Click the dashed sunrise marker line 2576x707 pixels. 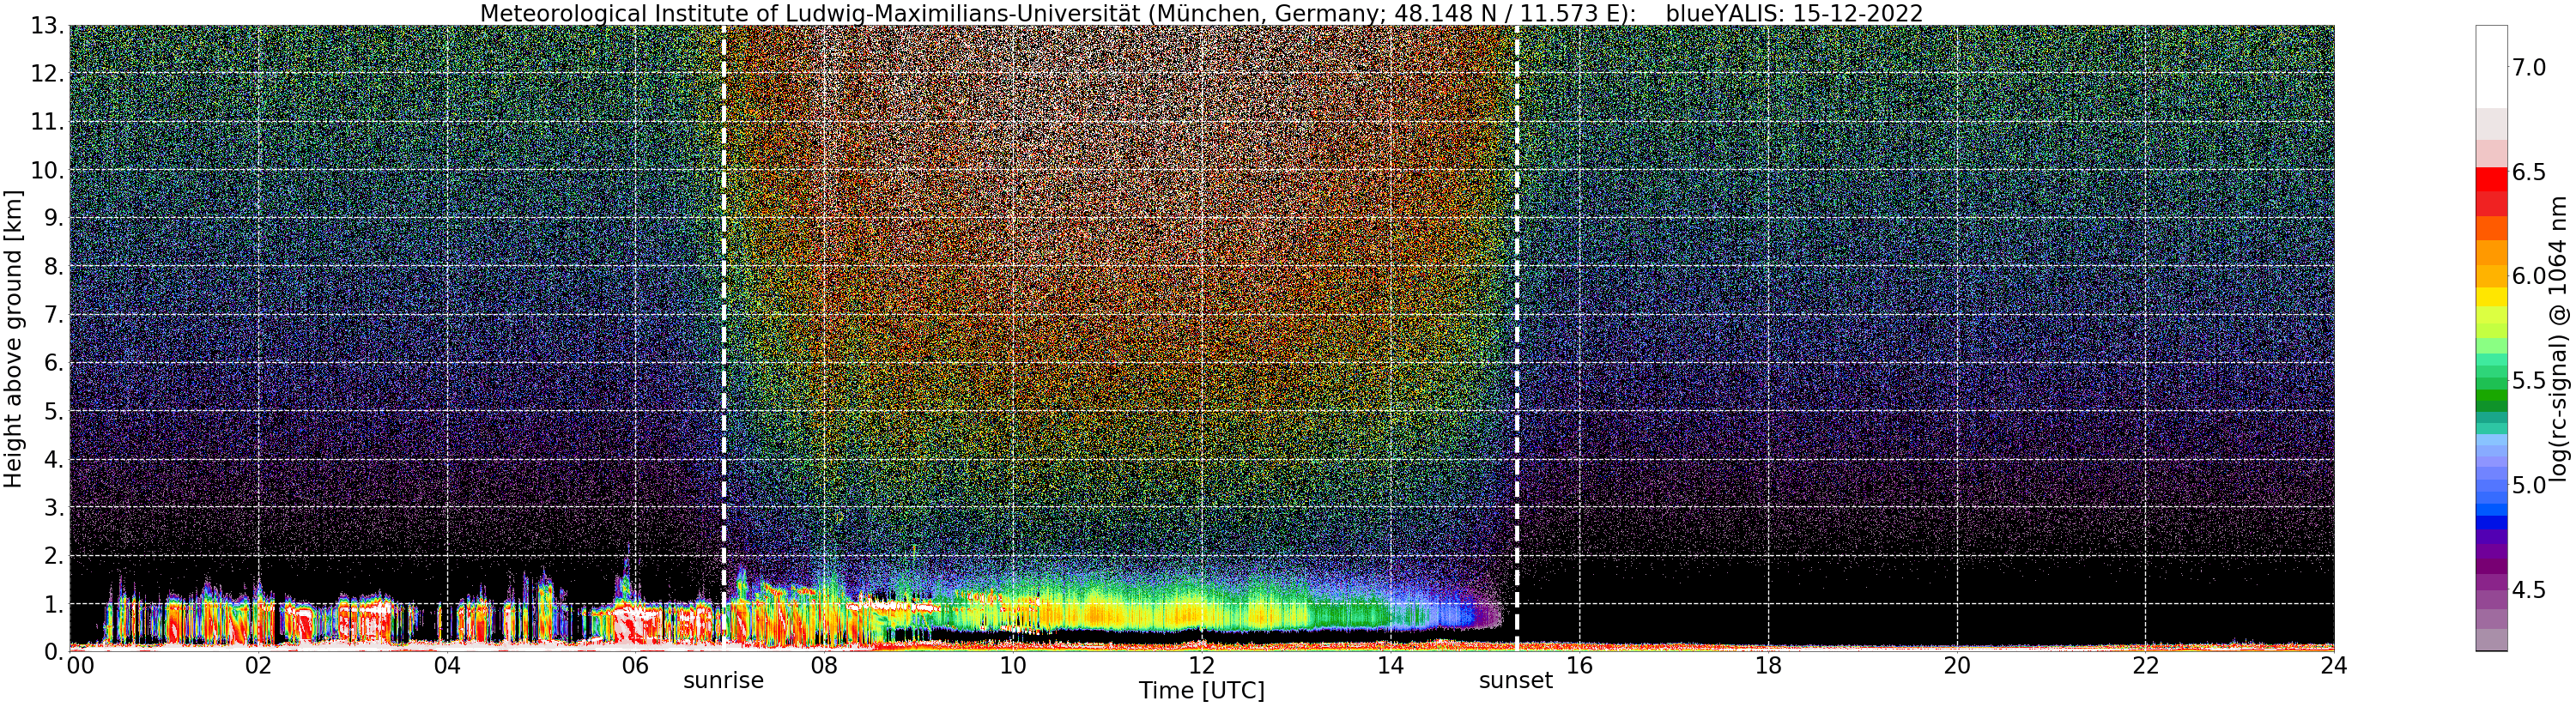tap(723, 339)
